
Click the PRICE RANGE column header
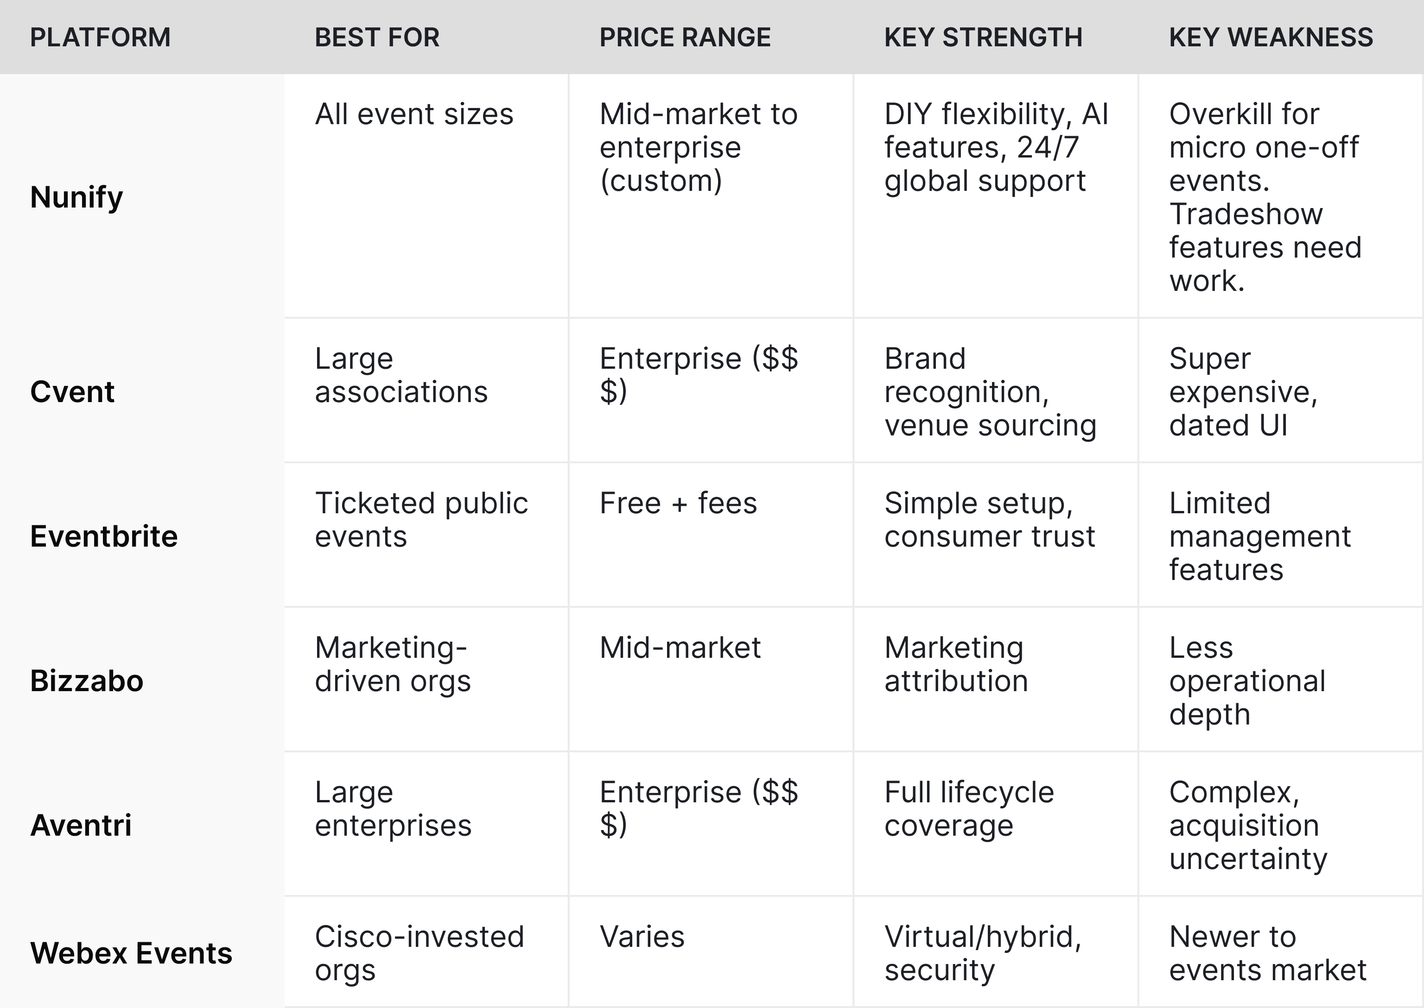[685, 37]
